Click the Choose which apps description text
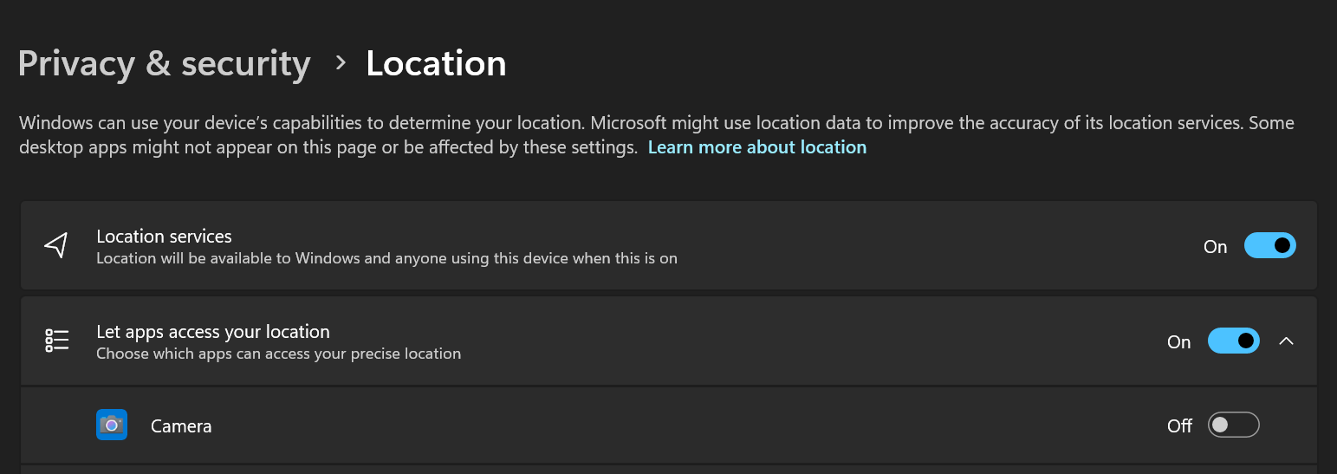The height and width of the screenshot is (474, 1337). tap(278, 354)
